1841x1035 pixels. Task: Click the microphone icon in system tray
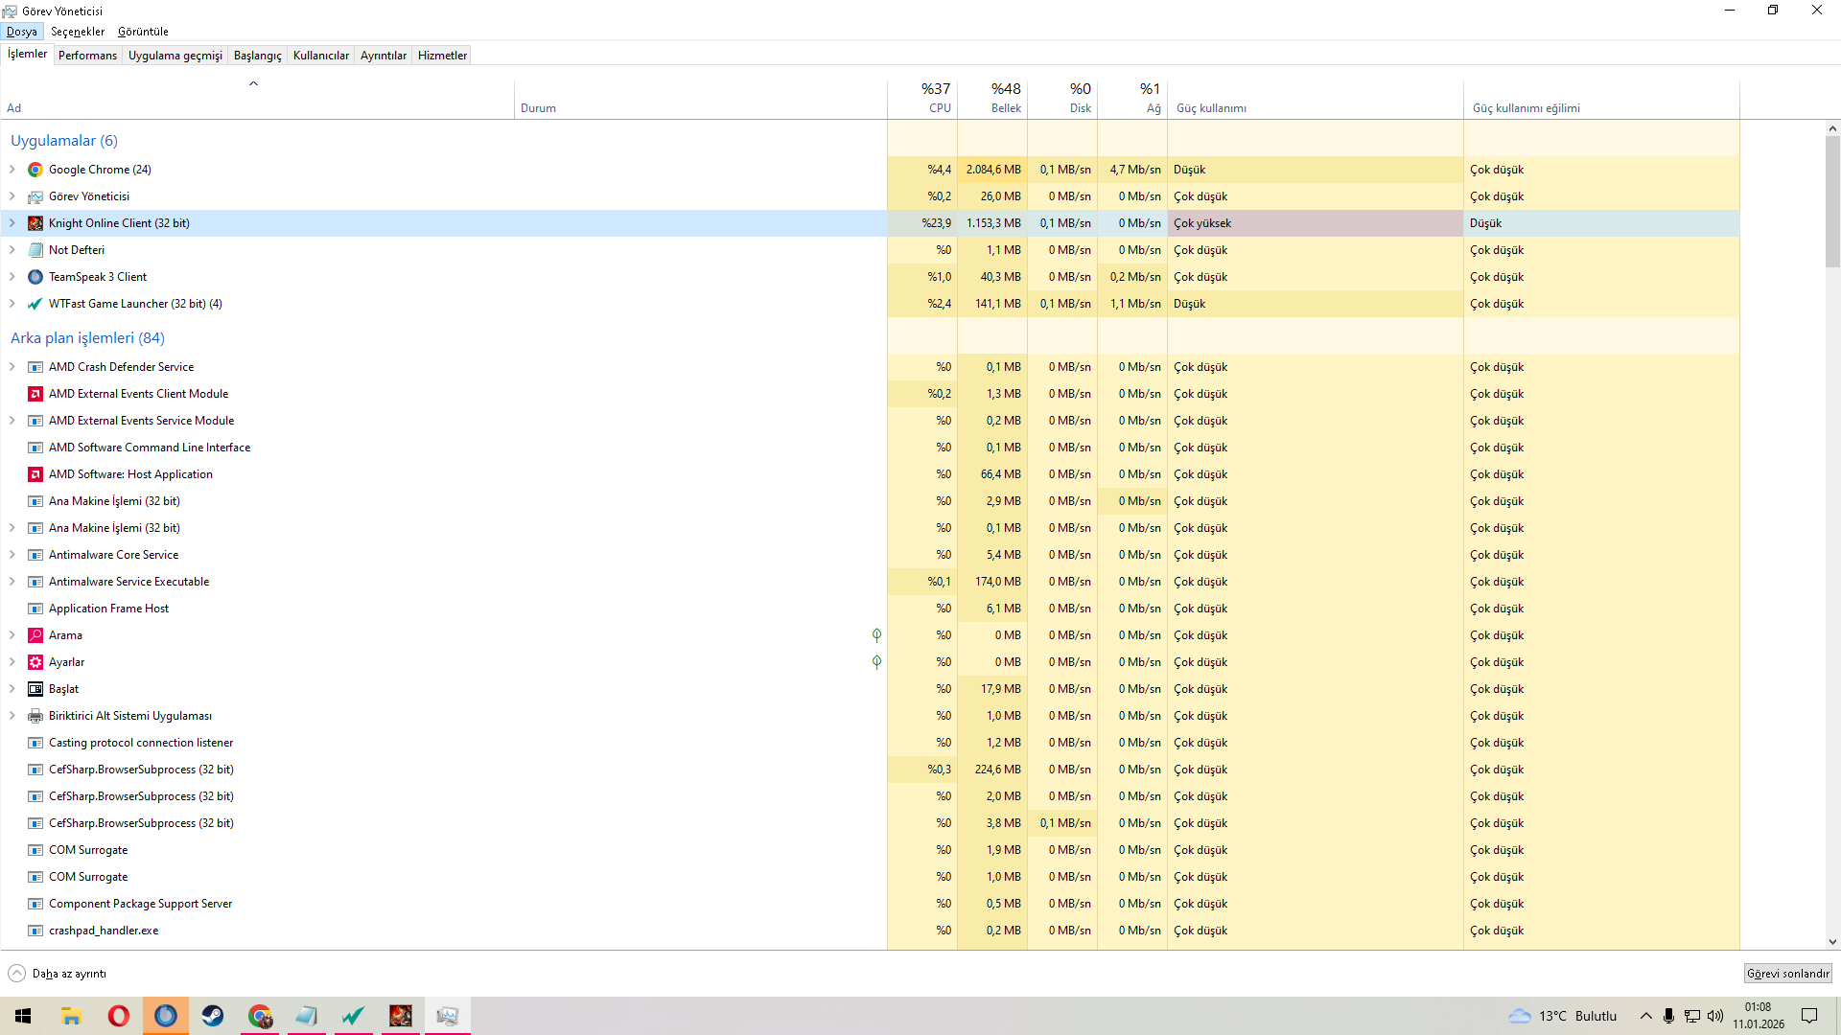pyautogui.click(x=1668, y=1016)
